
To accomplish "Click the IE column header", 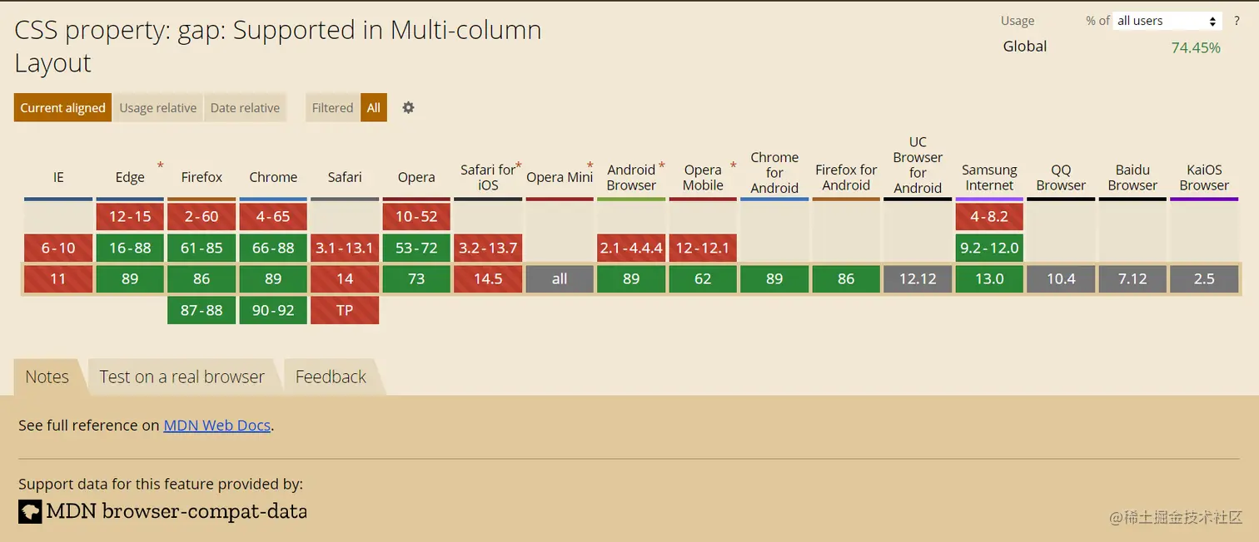I will 58,177.
